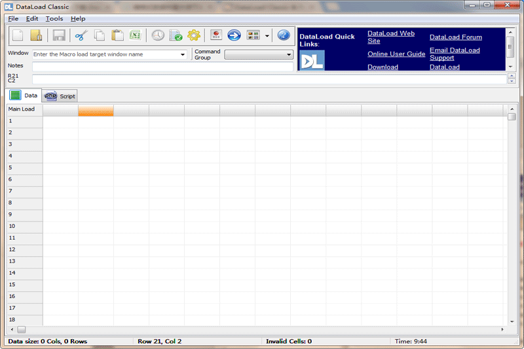Save the current load
Viewport: 524px width, 349px height.
(x=59, y=35)
